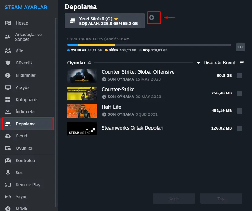Select the Depolama section
The height and width of the screenshot is (211, 252).
click(28, 124)
